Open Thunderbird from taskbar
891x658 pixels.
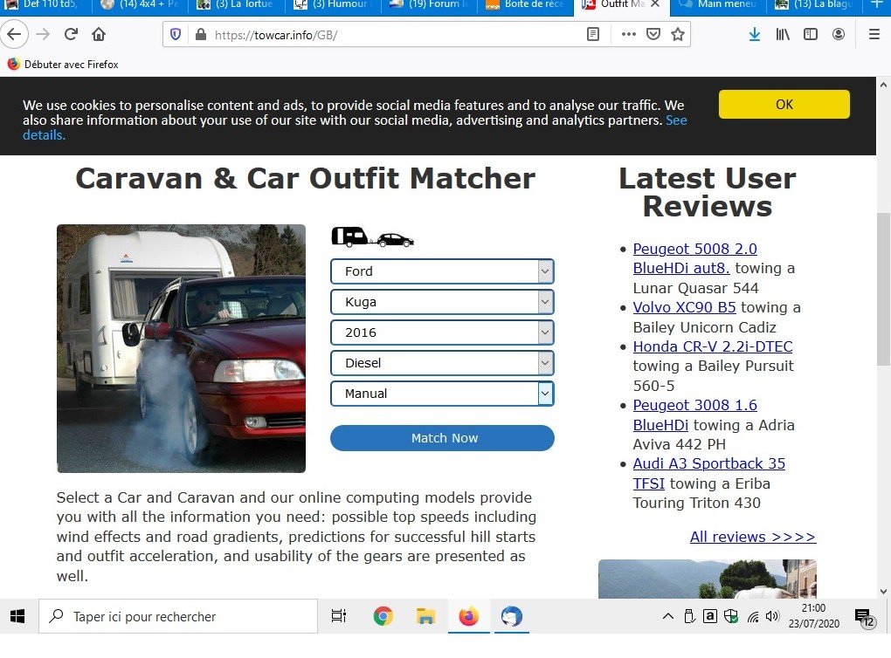click(x=511, y=617)
